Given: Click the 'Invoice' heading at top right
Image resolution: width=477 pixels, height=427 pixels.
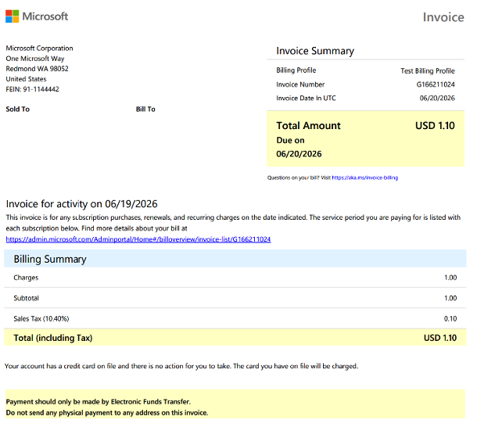Looking at the screenshot, I should (443, 17).
